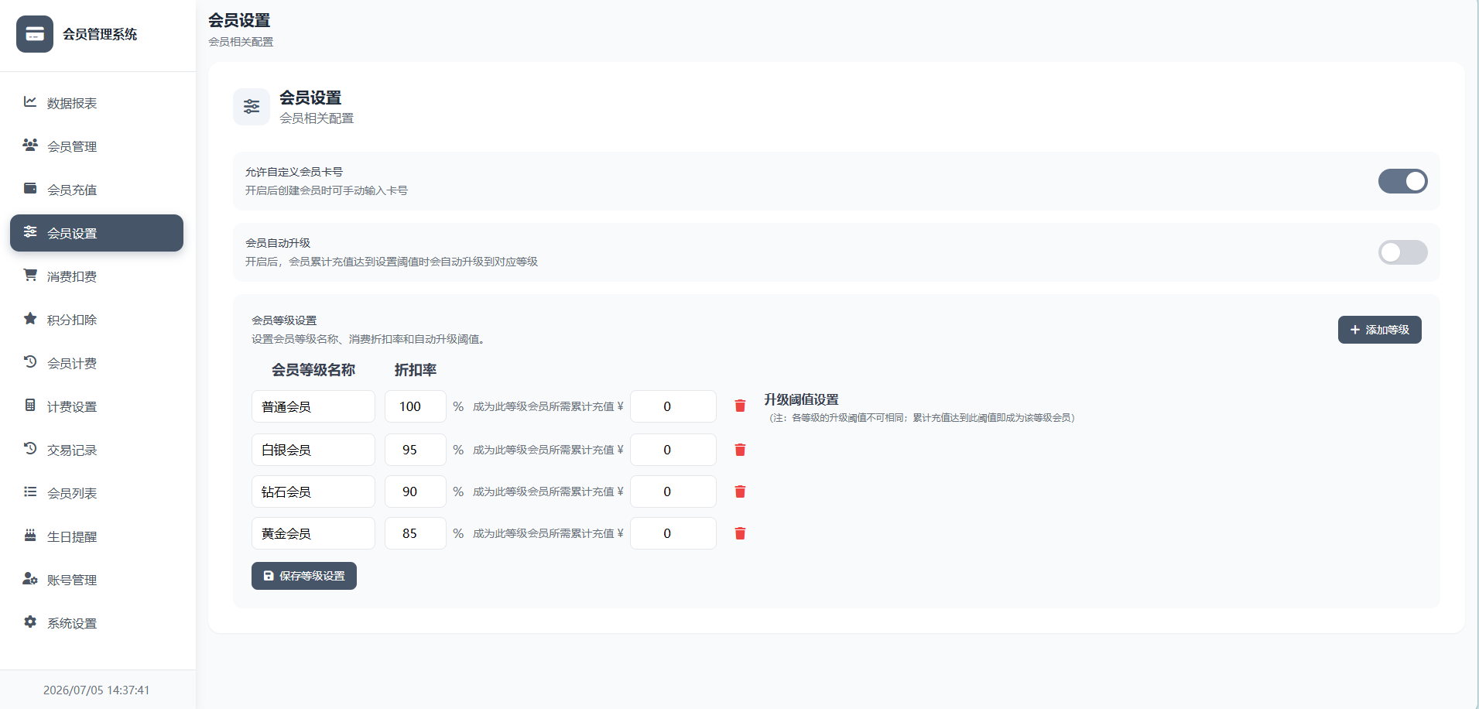Viewport: 1479px width, 709px height.
Task: Click the 折扣率 column header
Action: pos(416,370)
